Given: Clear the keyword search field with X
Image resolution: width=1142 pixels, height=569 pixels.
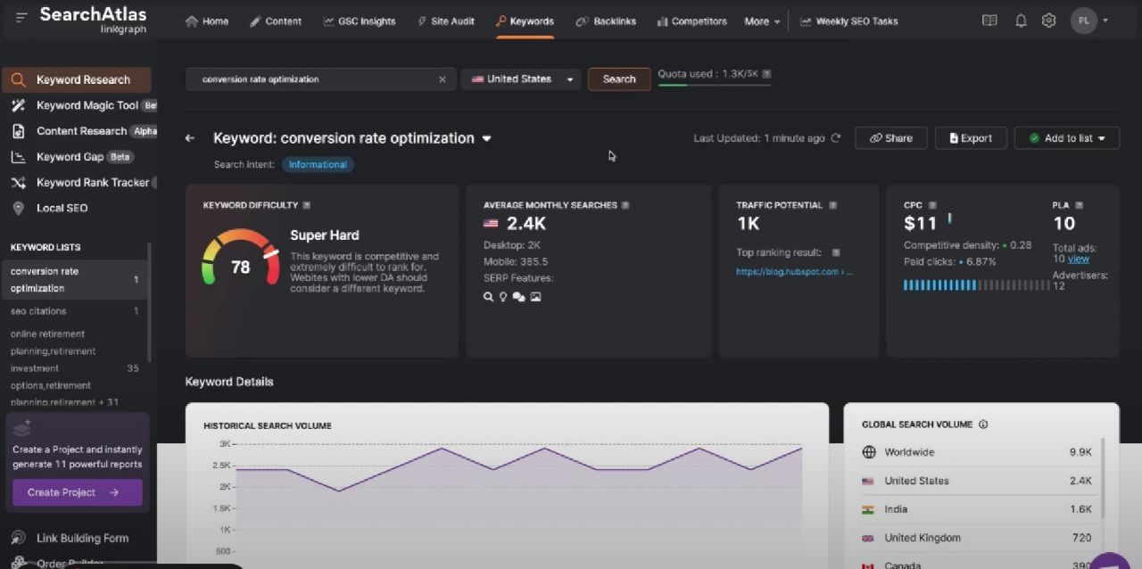Looking at the screenshot, I should coord(442,79).
